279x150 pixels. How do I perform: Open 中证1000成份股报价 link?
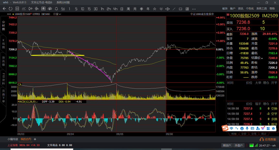click(202, 14)
